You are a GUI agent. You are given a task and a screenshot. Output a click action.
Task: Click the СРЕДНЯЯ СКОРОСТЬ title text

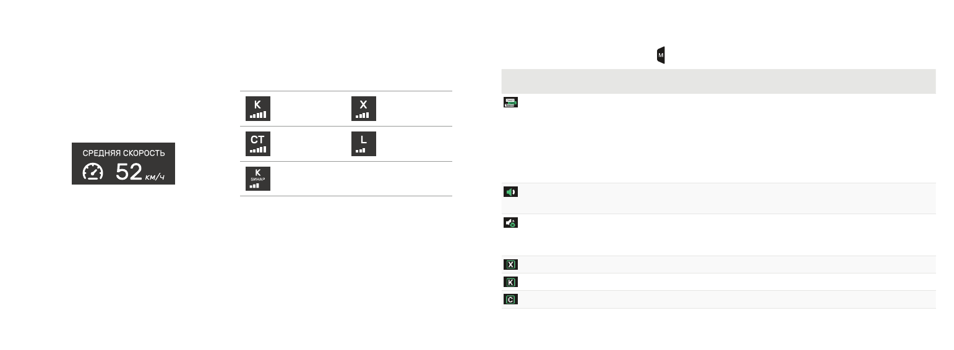[124, 152]
